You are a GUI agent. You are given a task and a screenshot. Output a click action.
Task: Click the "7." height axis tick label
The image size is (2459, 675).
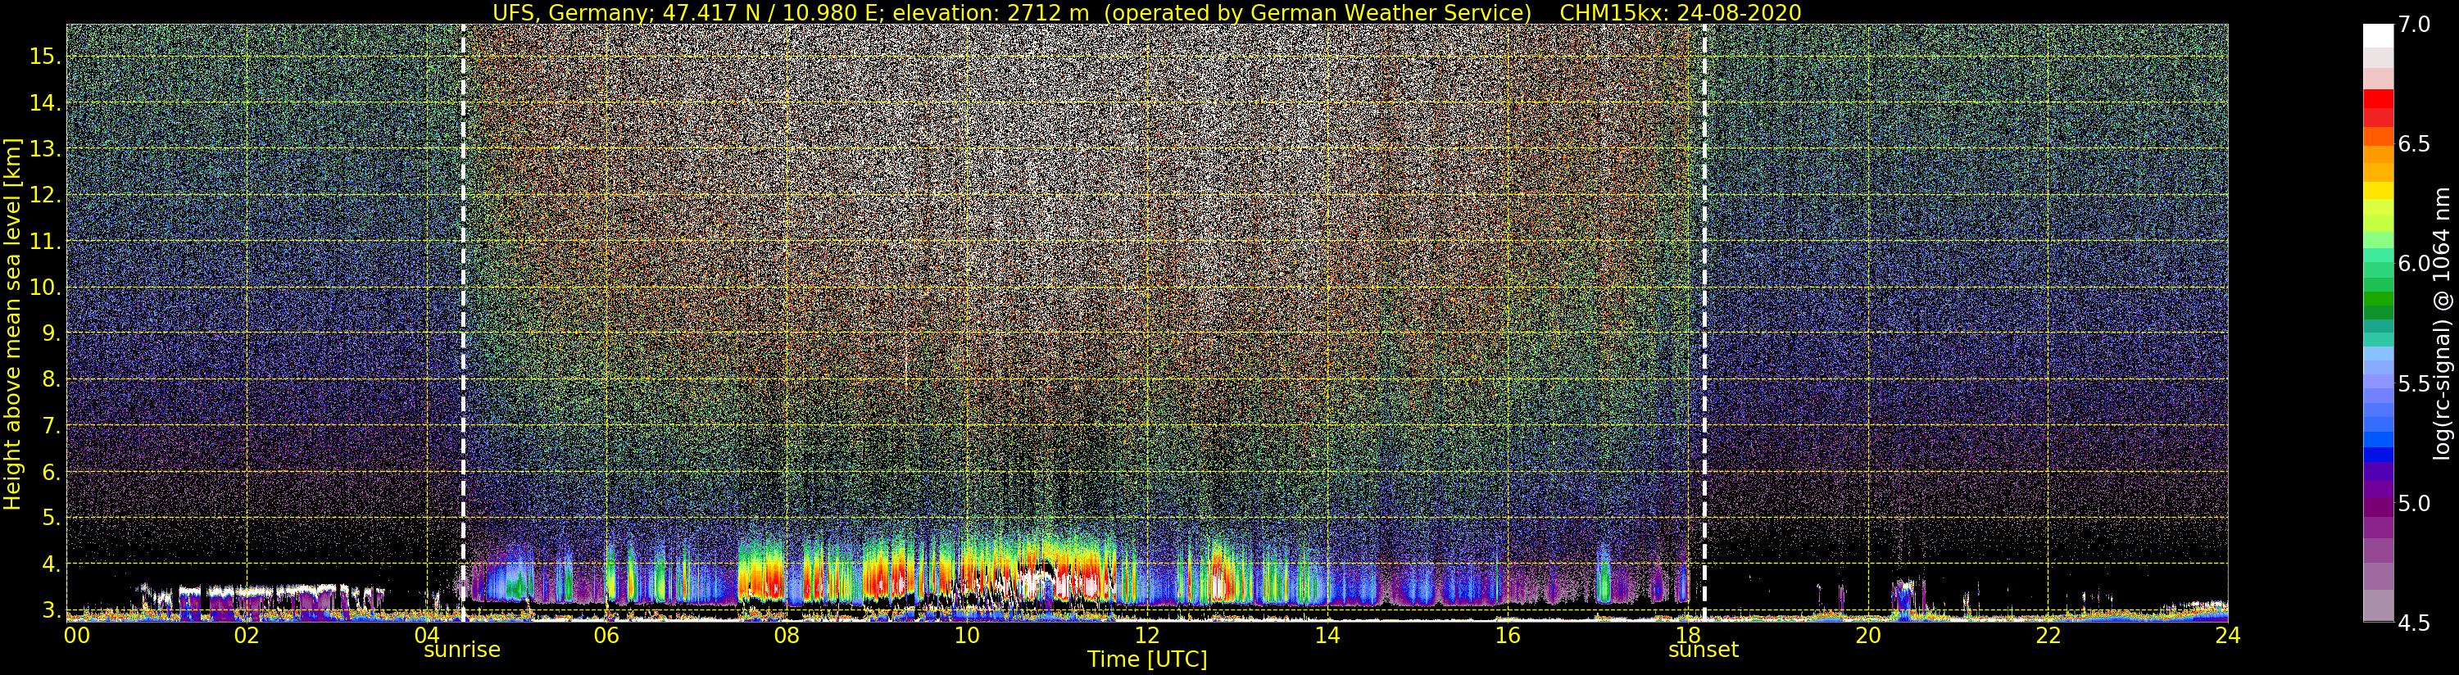pyautogui.click(x=51, y=426)
